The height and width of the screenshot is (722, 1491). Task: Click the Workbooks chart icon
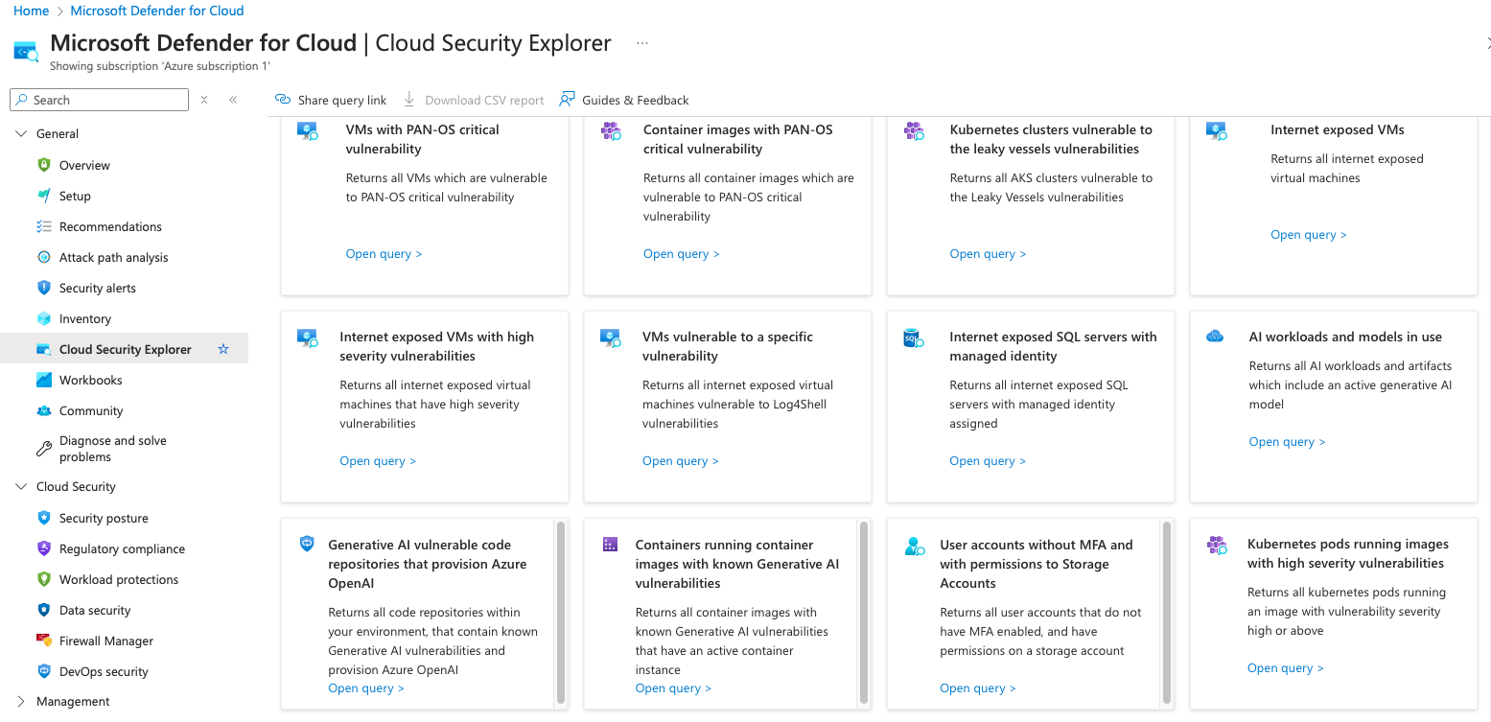coord(43,380)
